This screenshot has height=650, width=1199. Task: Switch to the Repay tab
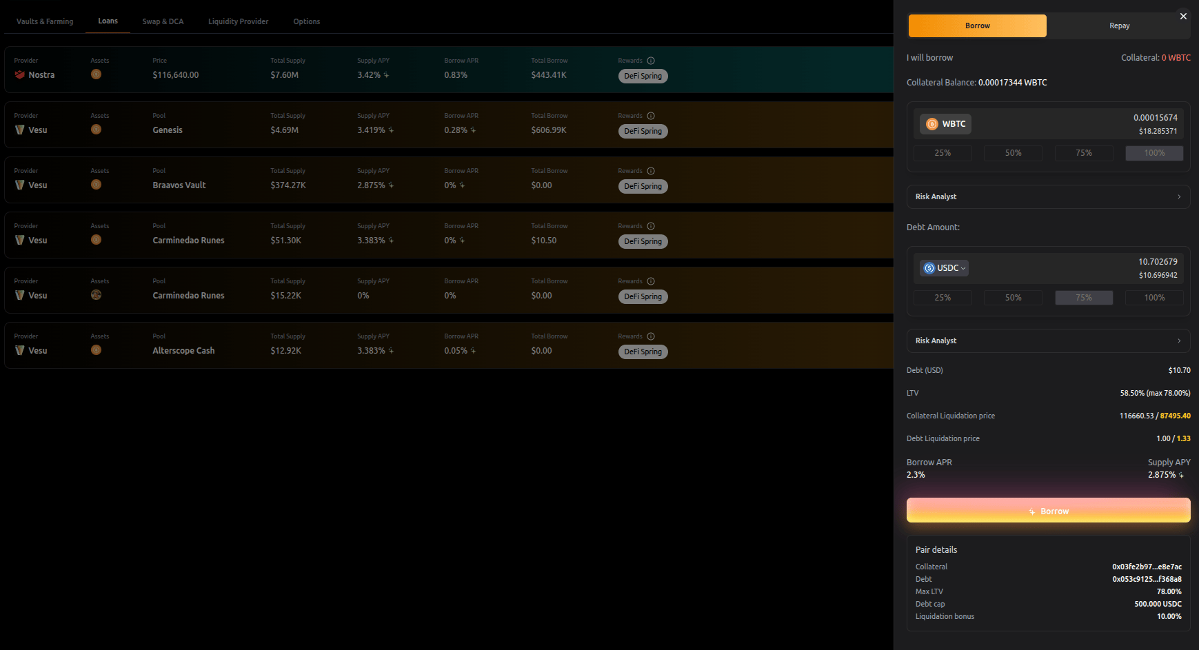(x=1119, y=26)
